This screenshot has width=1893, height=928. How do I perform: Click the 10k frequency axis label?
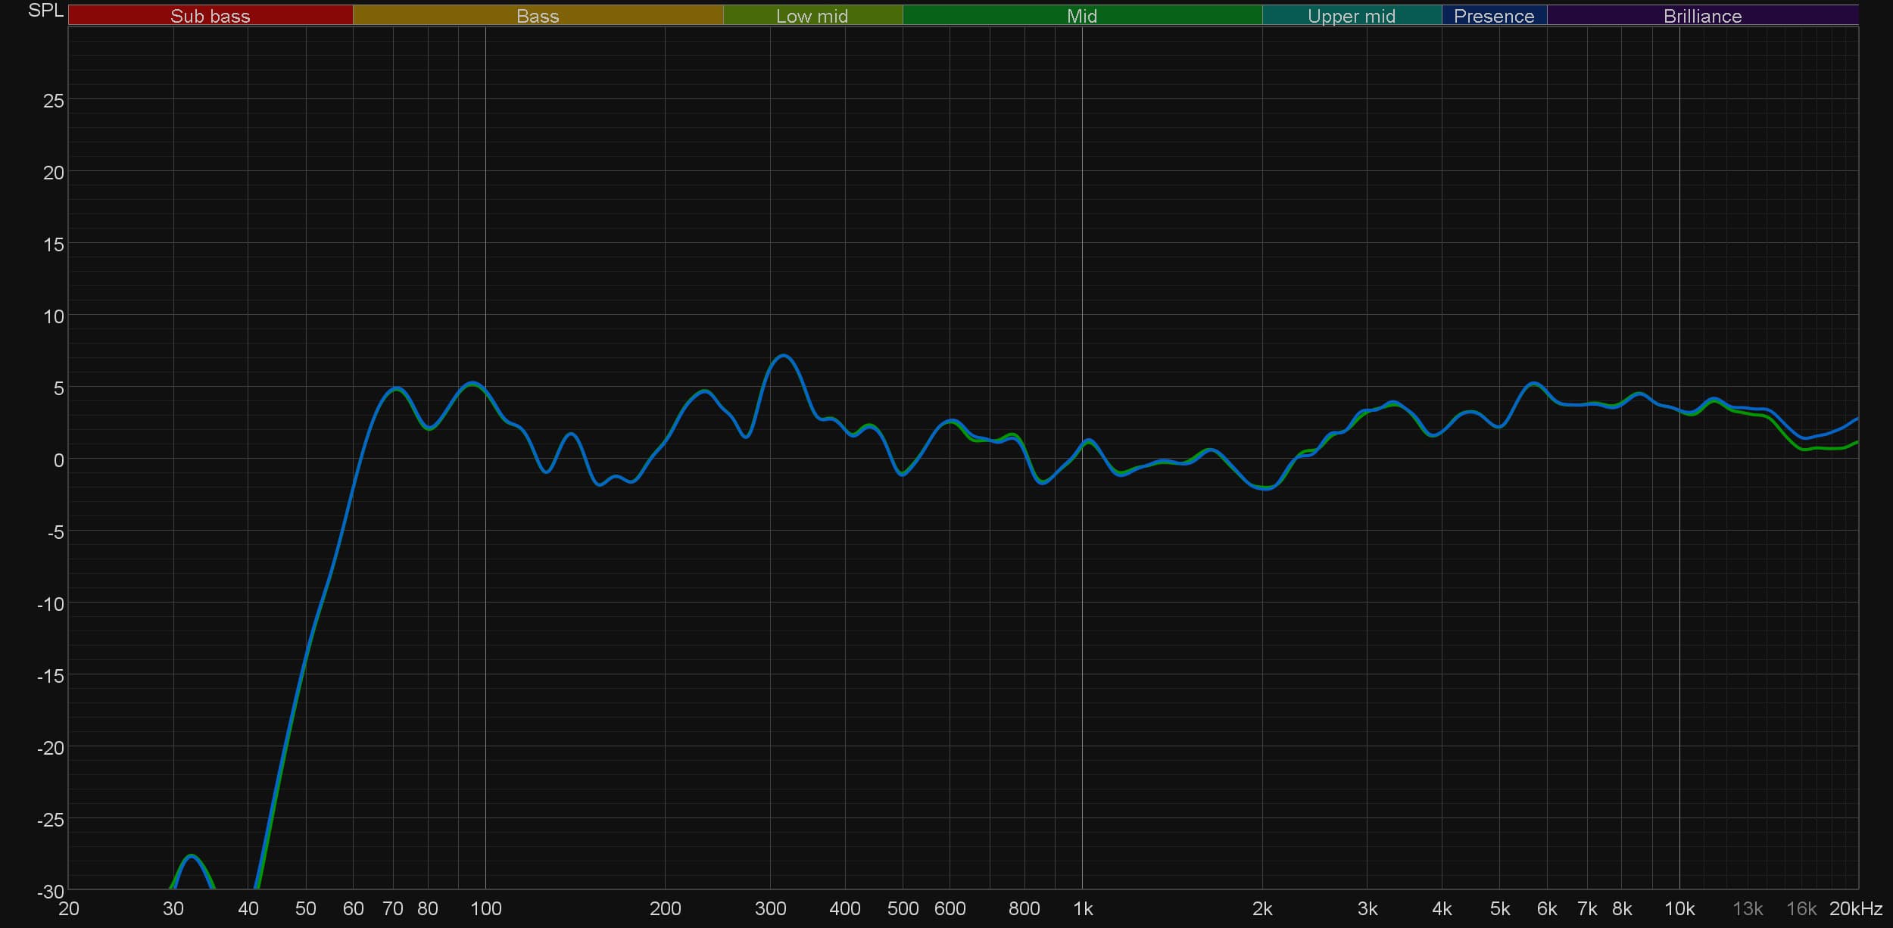1679,908
